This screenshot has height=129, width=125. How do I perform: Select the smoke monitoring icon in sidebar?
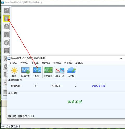point(6,51)
